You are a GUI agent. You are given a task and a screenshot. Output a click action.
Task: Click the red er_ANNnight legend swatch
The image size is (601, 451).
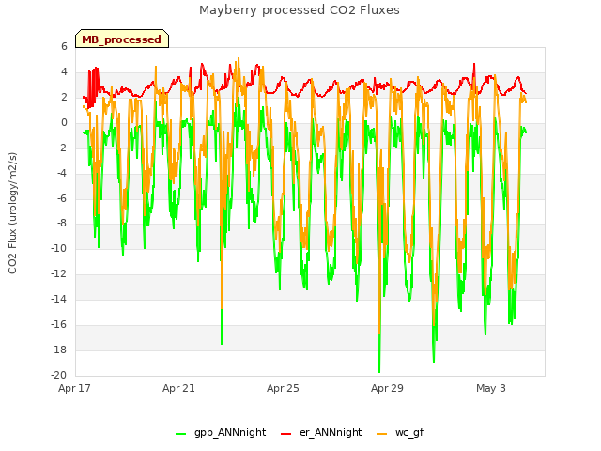coord(285,434)
